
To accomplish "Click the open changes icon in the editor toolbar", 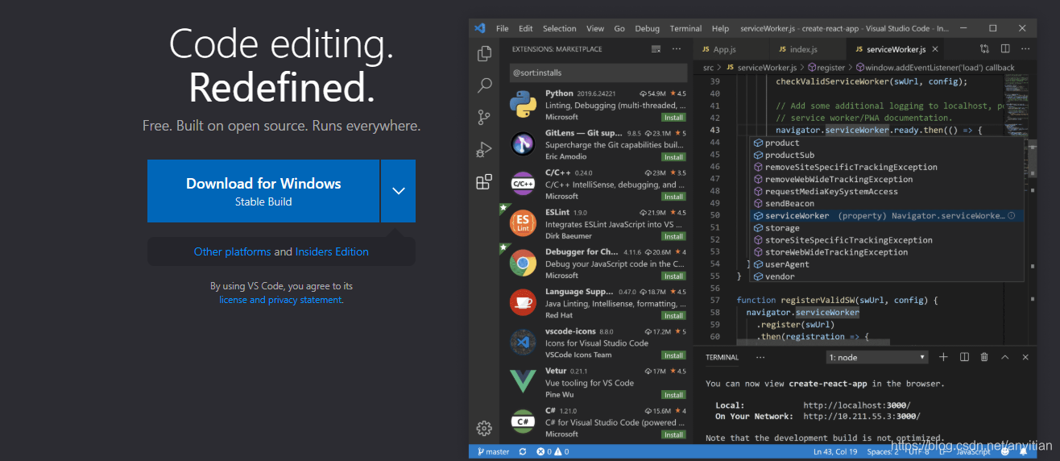I will point(984,49).
